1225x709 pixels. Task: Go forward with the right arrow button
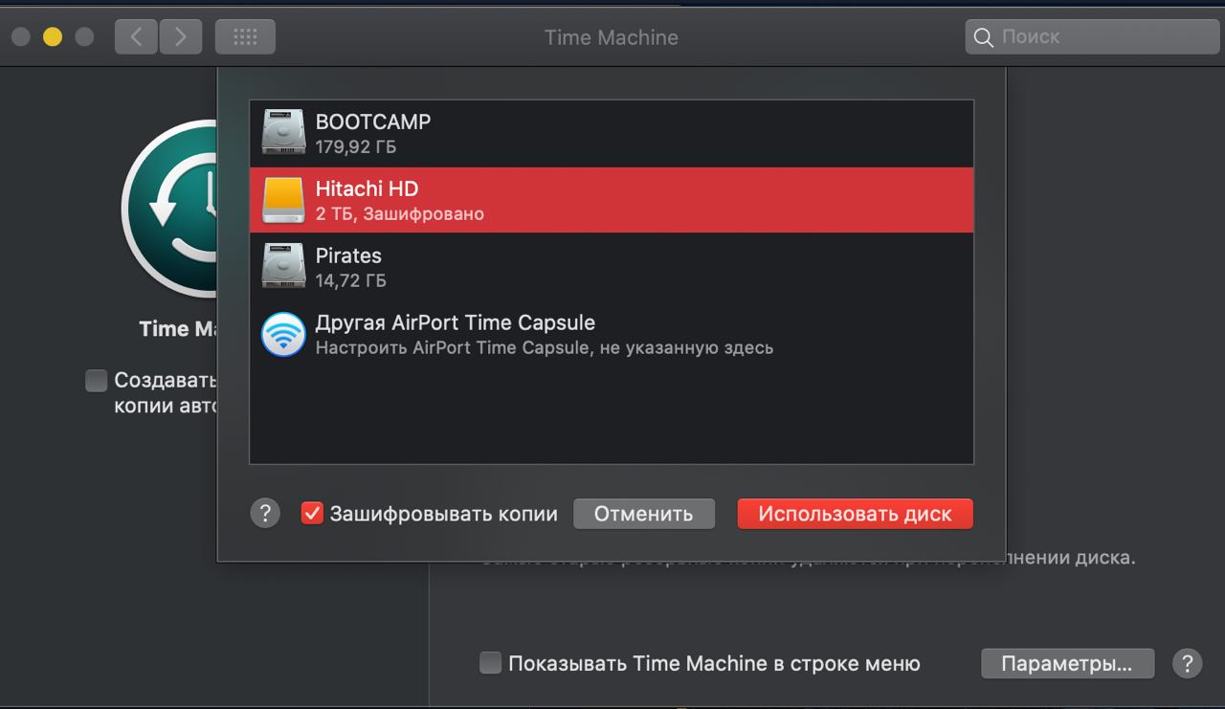coord(180,37)
